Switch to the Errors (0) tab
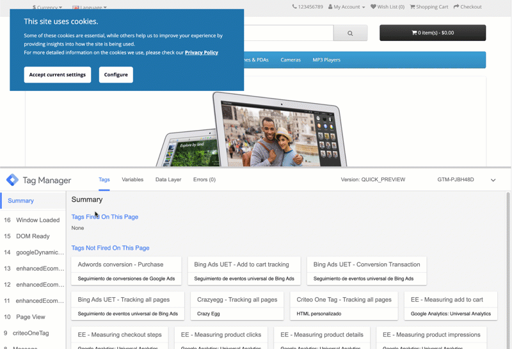 click(x=204, y=180)
